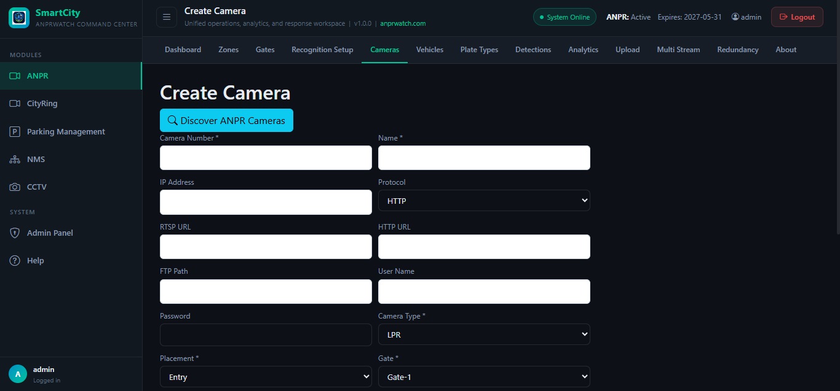This screenshot has width=840, height=391.
Task: Open the Camera Type LPR dropdown
Action: (x=484, y=335)
